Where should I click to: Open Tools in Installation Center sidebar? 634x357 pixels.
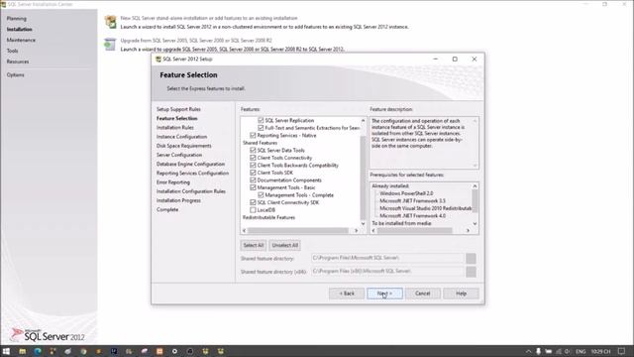coord(12,51)
